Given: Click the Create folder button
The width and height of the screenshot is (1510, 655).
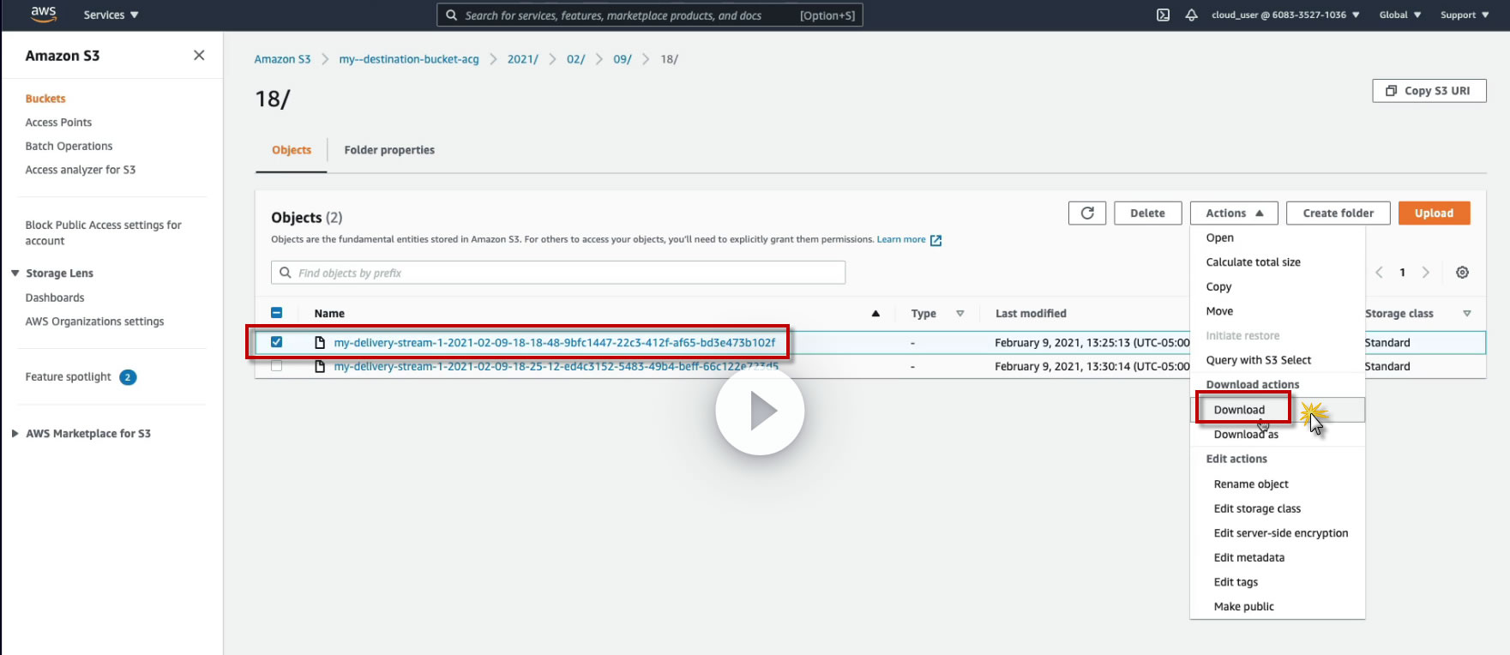Looking at the screenshot, I should tap(1338, 213).
